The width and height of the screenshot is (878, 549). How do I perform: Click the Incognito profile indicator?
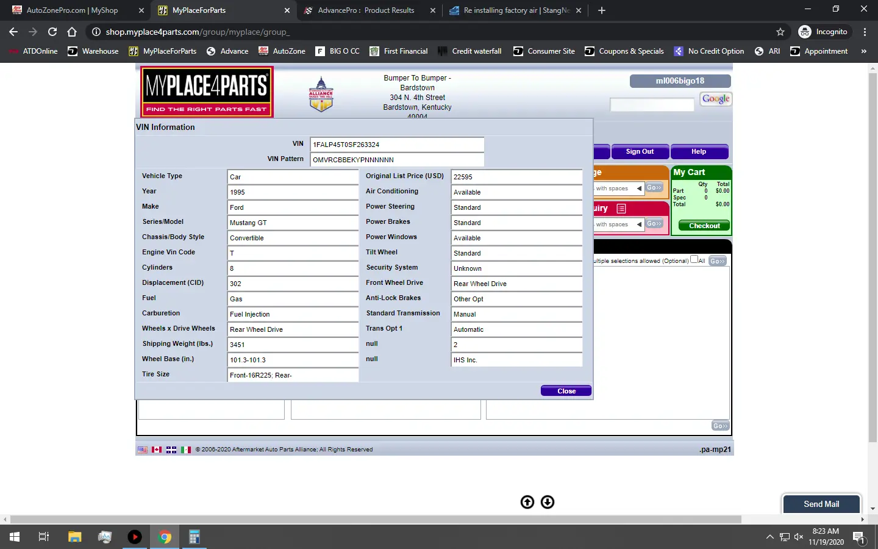[x=823, y=32]
